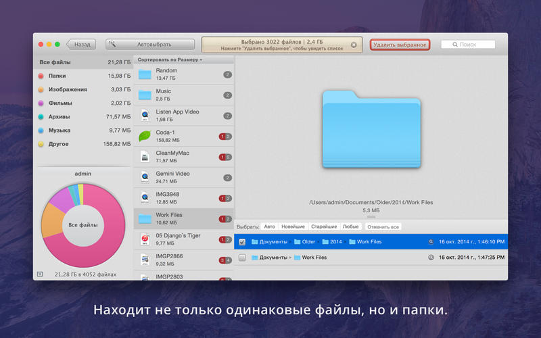Click the CleanMyMac archive file icon
541x338 pixels.
pos(145,157)
